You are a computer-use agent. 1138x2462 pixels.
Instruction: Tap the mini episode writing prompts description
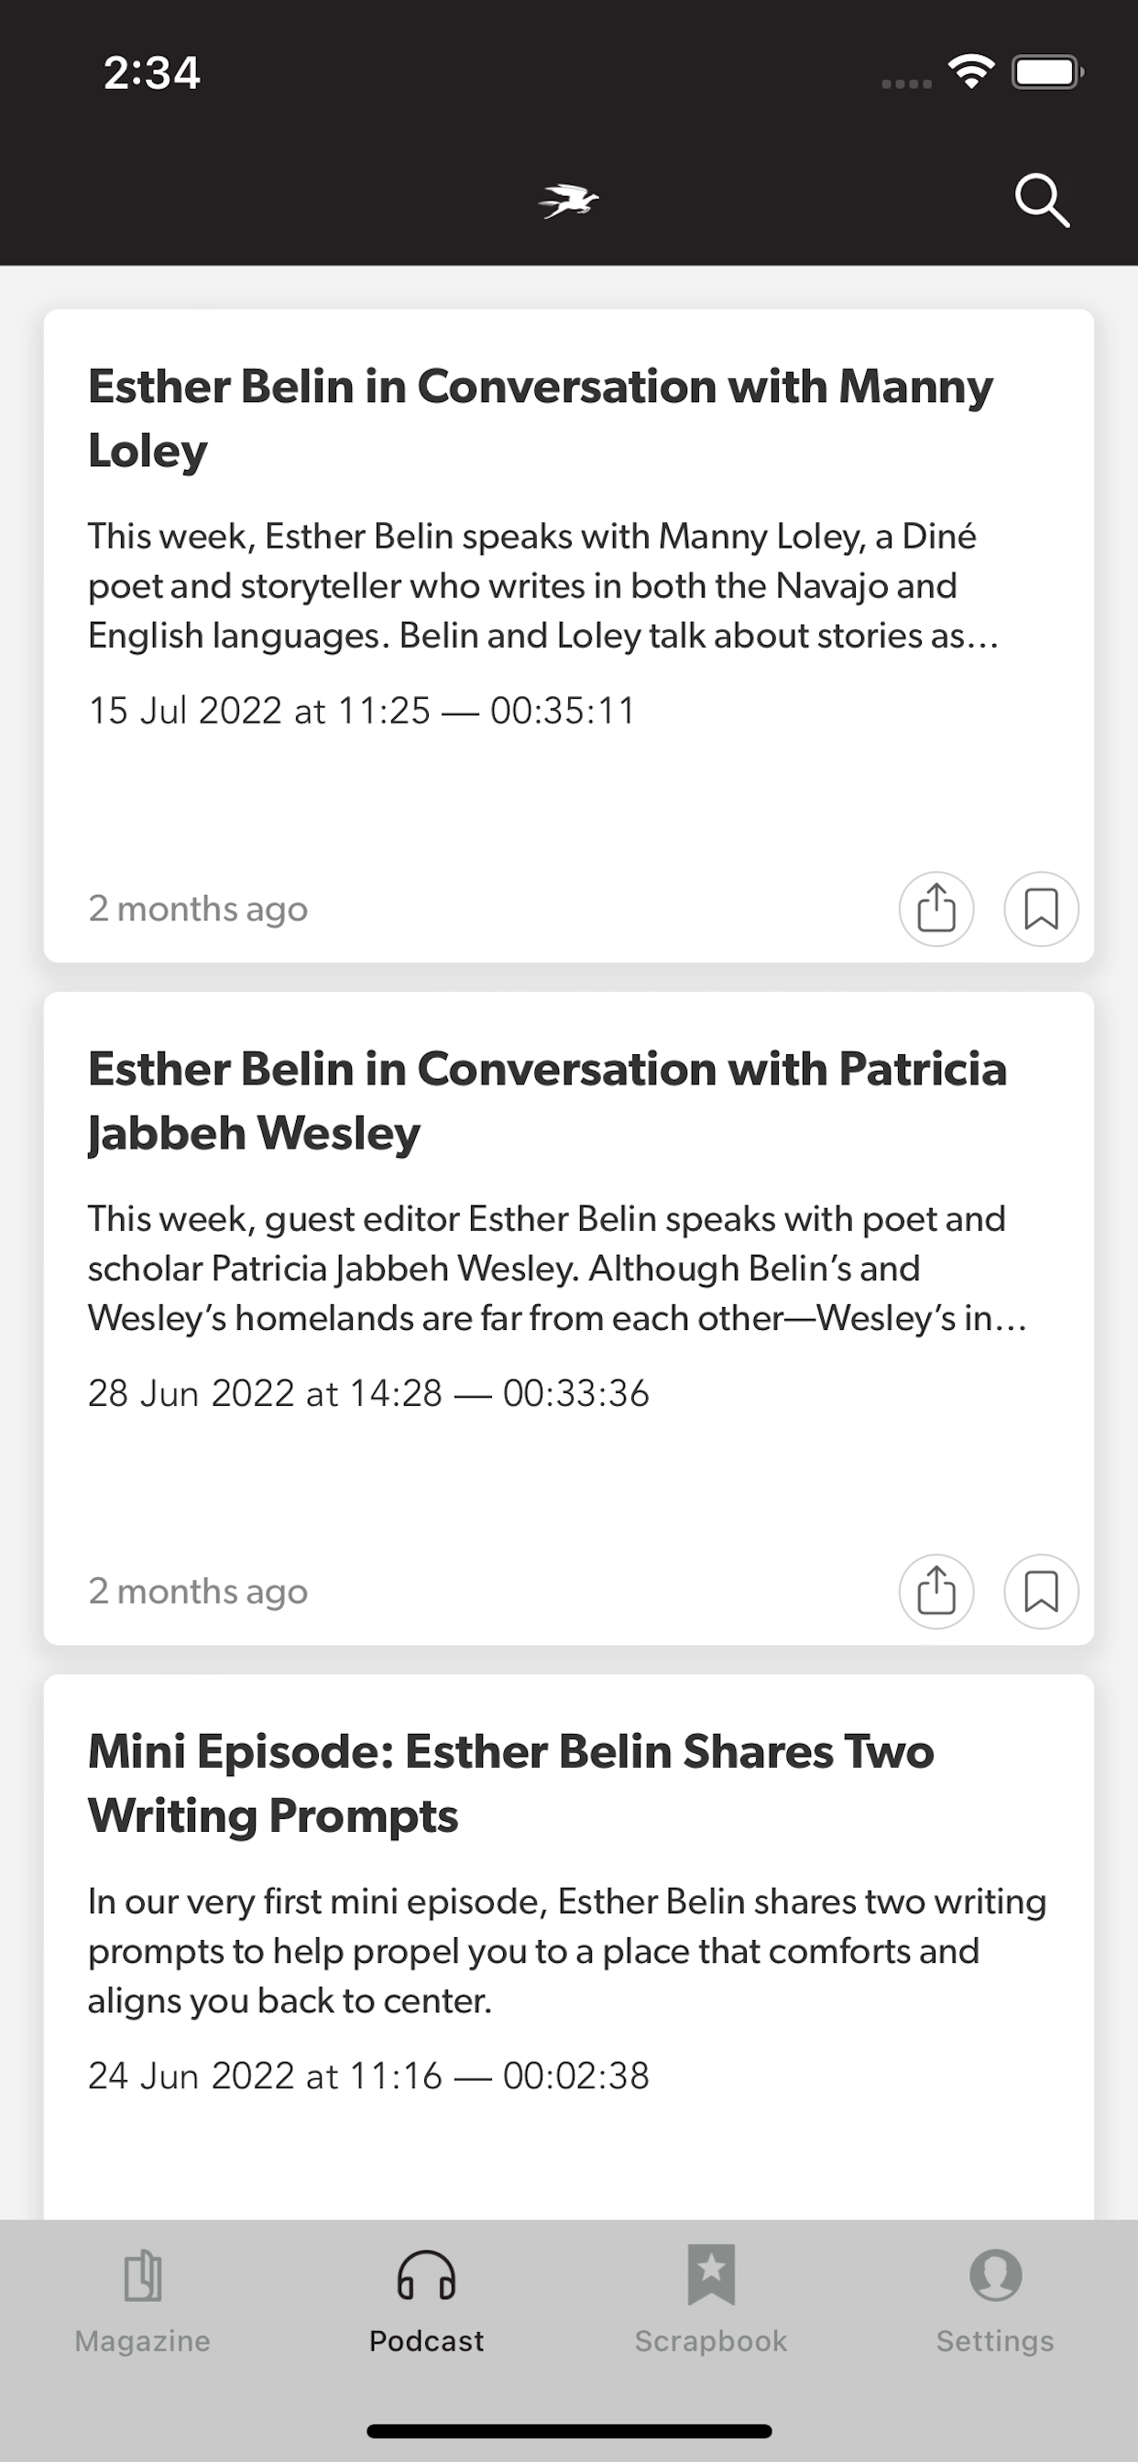tap(566, 1950)
